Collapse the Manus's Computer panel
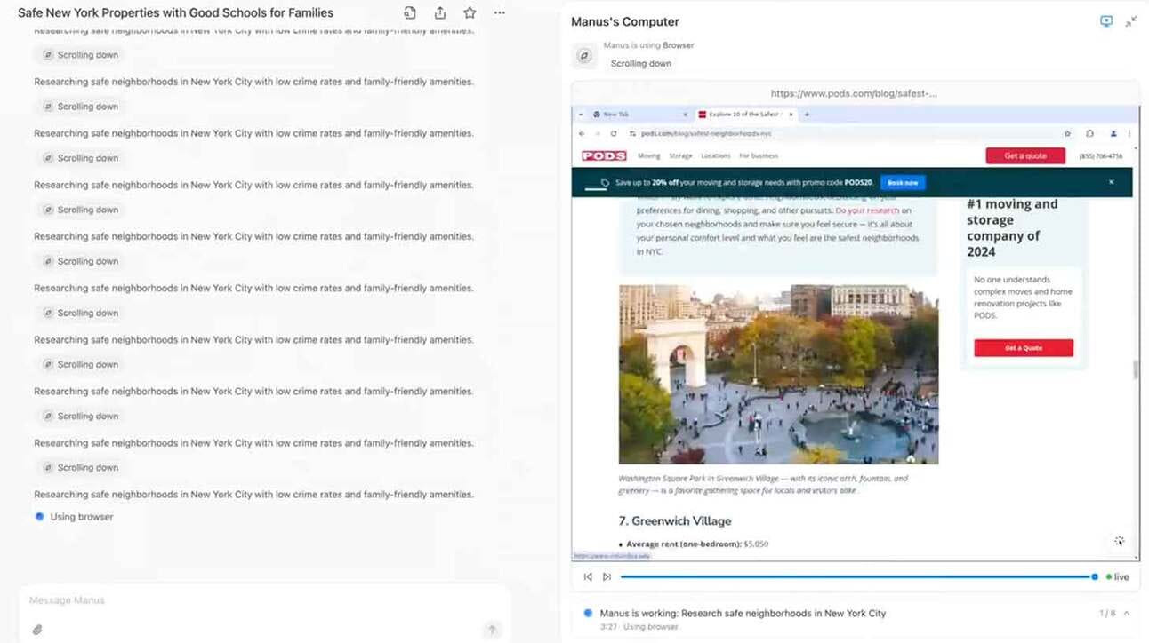The width and height of the screenshot is (1149, 643). [1131, 21]
